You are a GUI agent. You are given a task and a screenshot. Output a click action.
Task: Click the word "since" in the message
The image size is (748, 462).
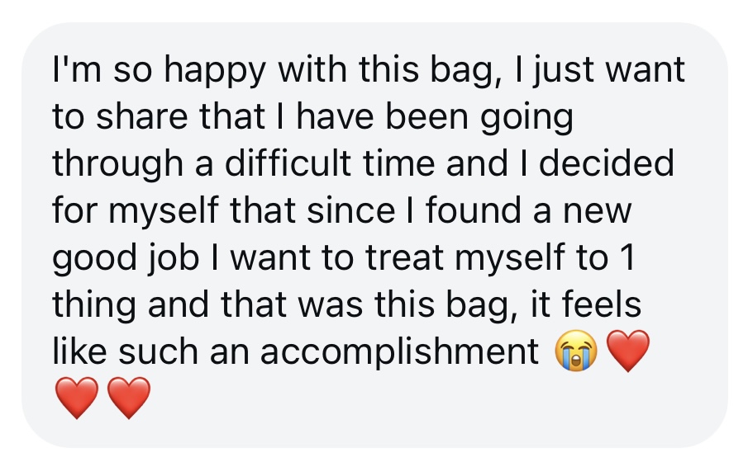[350, 210]
